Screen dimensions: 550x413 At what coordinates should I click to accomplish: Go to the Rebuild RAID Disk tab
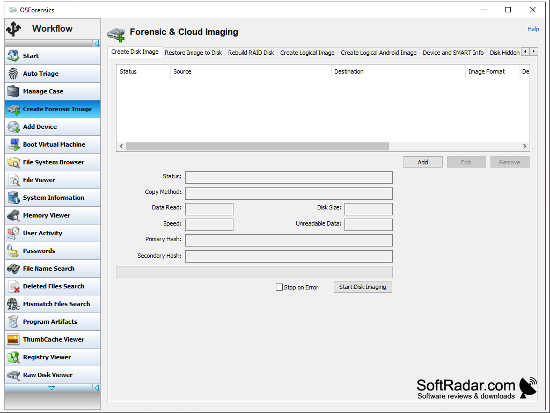pyautogui.click(x=251, y=53)
